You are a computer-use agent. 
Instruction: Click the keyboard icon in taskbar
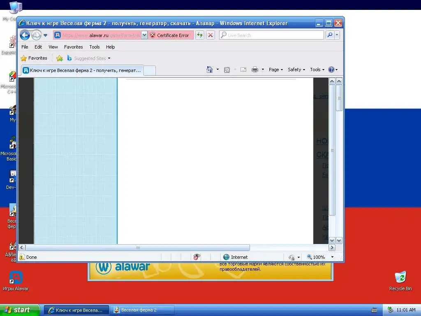click(374, 310)
